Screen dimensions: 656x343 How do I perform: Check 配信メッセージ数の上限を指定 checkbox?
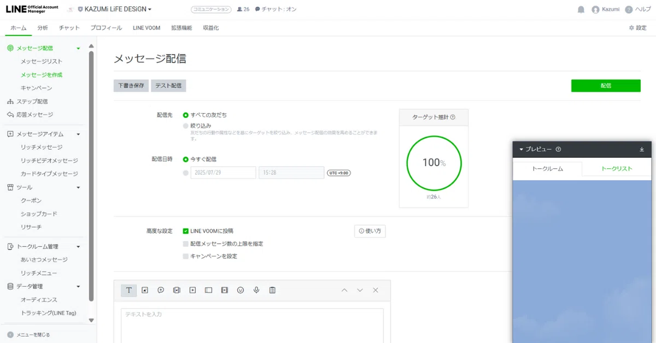click(186, 244)
